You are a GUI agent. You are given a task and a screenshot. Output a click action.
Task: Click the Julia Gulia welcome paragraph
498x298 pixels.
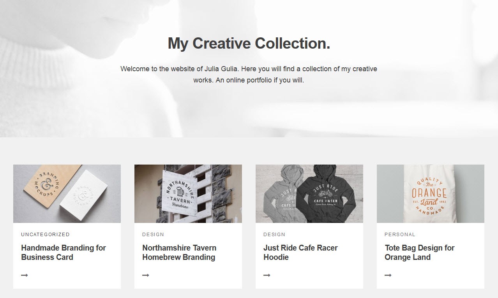(249, 75)
